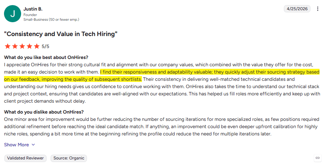Click the Small-Business company size label
Viewport: 325px width, 166px height.
[51, 20]
